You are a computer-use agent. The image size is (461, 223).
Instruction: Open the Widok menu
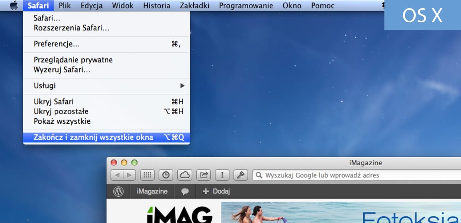click(123, 6)
